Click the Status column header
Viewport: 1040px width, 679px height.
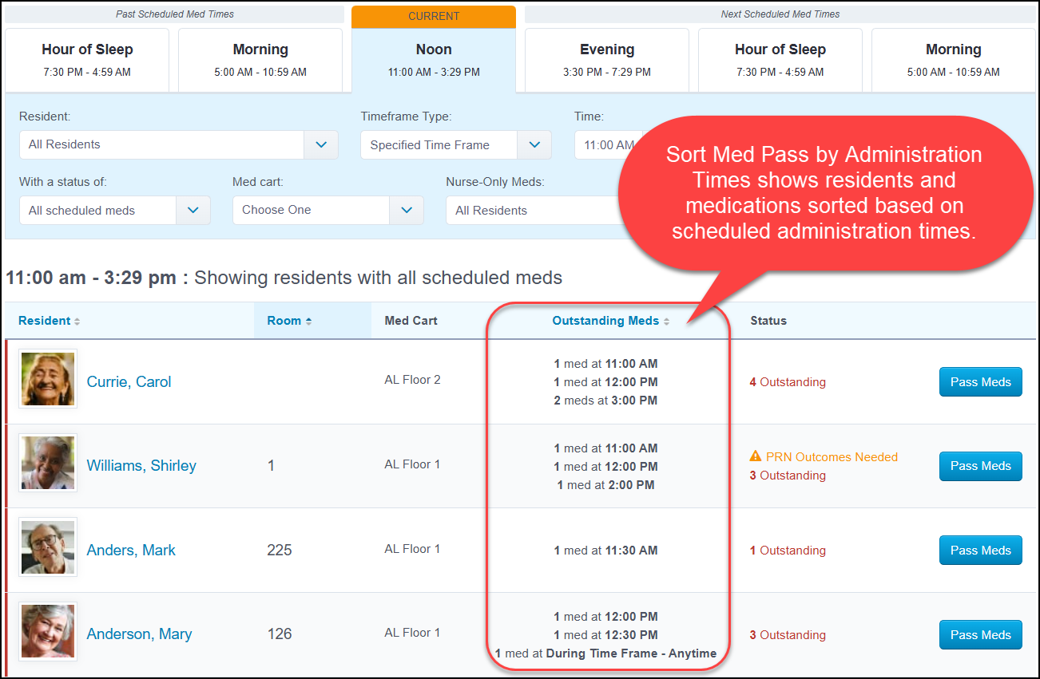(x=768, y=321)
